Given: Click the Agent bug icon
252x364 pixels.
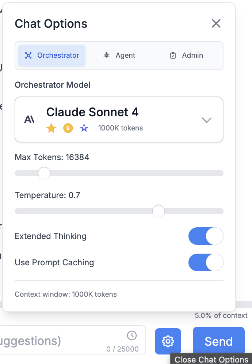Looking at the screenshot, I should [106, 56].
